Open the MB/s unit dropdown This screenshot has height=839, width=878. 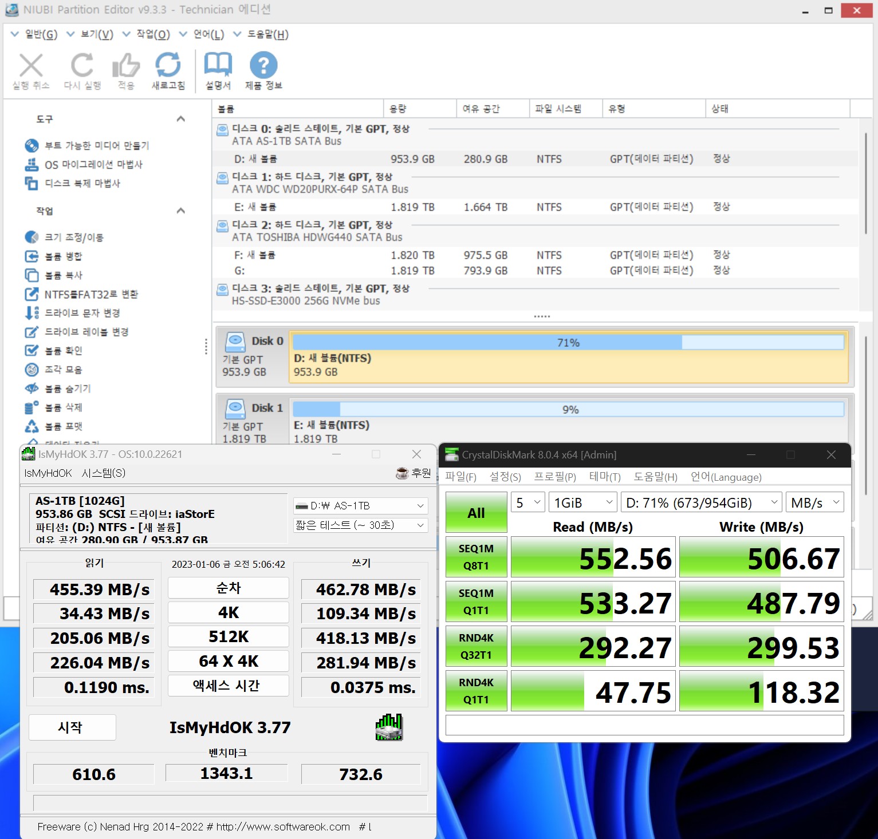coord(814,503)
